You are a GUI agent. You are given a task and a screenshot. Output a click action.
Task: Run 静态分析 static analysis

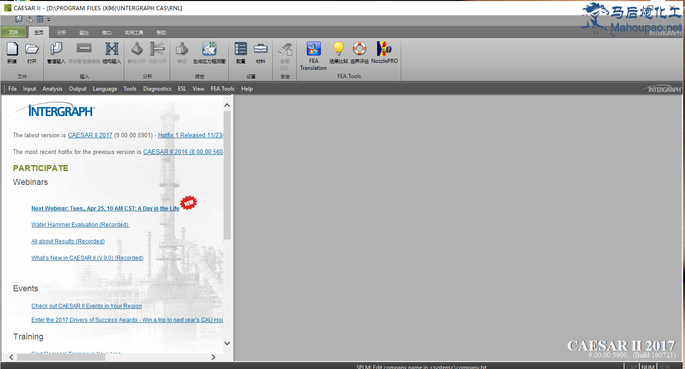pos(137,53)
